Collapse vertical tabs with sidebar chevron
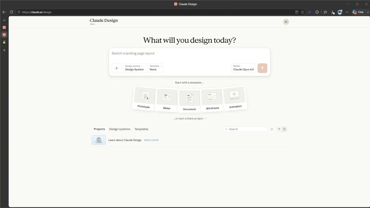Screen dimensions: 370x208 [x=4, y=20]
